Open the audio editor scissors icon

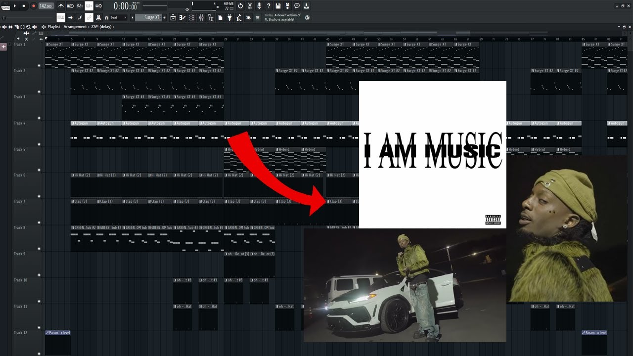click(x=250, y=6)
